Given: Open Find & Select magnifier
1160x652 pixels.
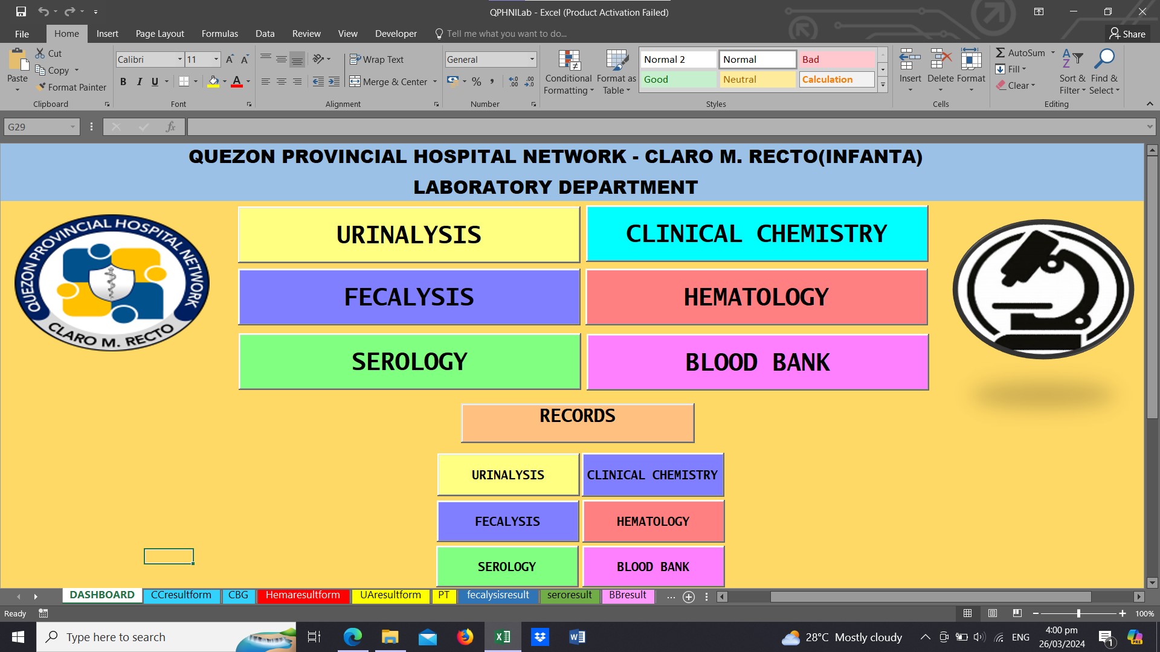Looking at the screenshot, I should pos(1104,59).
